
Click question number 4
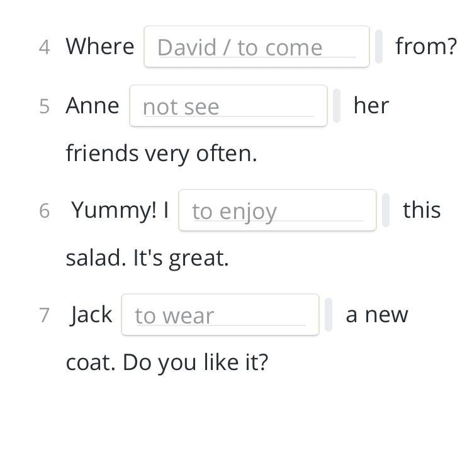click(x=44, y=47)
